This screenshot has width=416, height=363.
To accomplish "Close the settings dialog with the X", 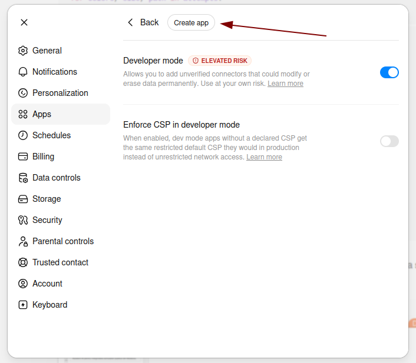I will 24,22.
